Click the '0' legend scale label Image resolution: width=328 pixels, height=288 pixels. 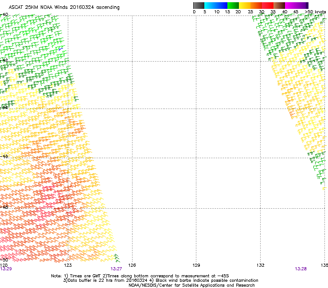[194, 12]
